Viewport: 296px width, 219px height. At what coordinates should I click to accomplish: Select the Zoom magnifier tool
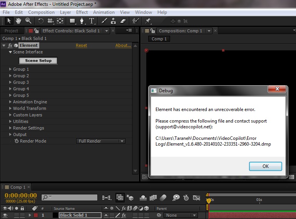pos(28,21)
